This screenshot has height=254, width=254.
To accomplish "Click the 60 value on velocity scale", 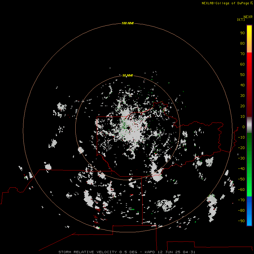I will point(242,64).
